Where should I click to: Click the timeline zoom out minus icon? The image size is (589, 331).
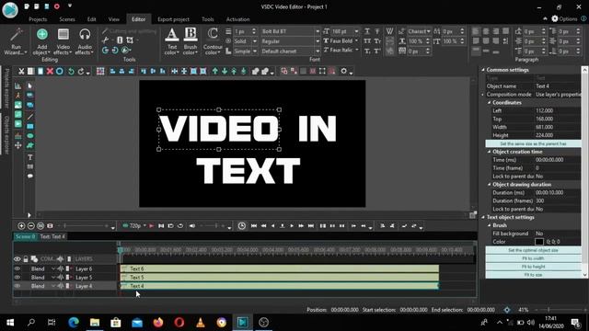(x=31, y=226)
